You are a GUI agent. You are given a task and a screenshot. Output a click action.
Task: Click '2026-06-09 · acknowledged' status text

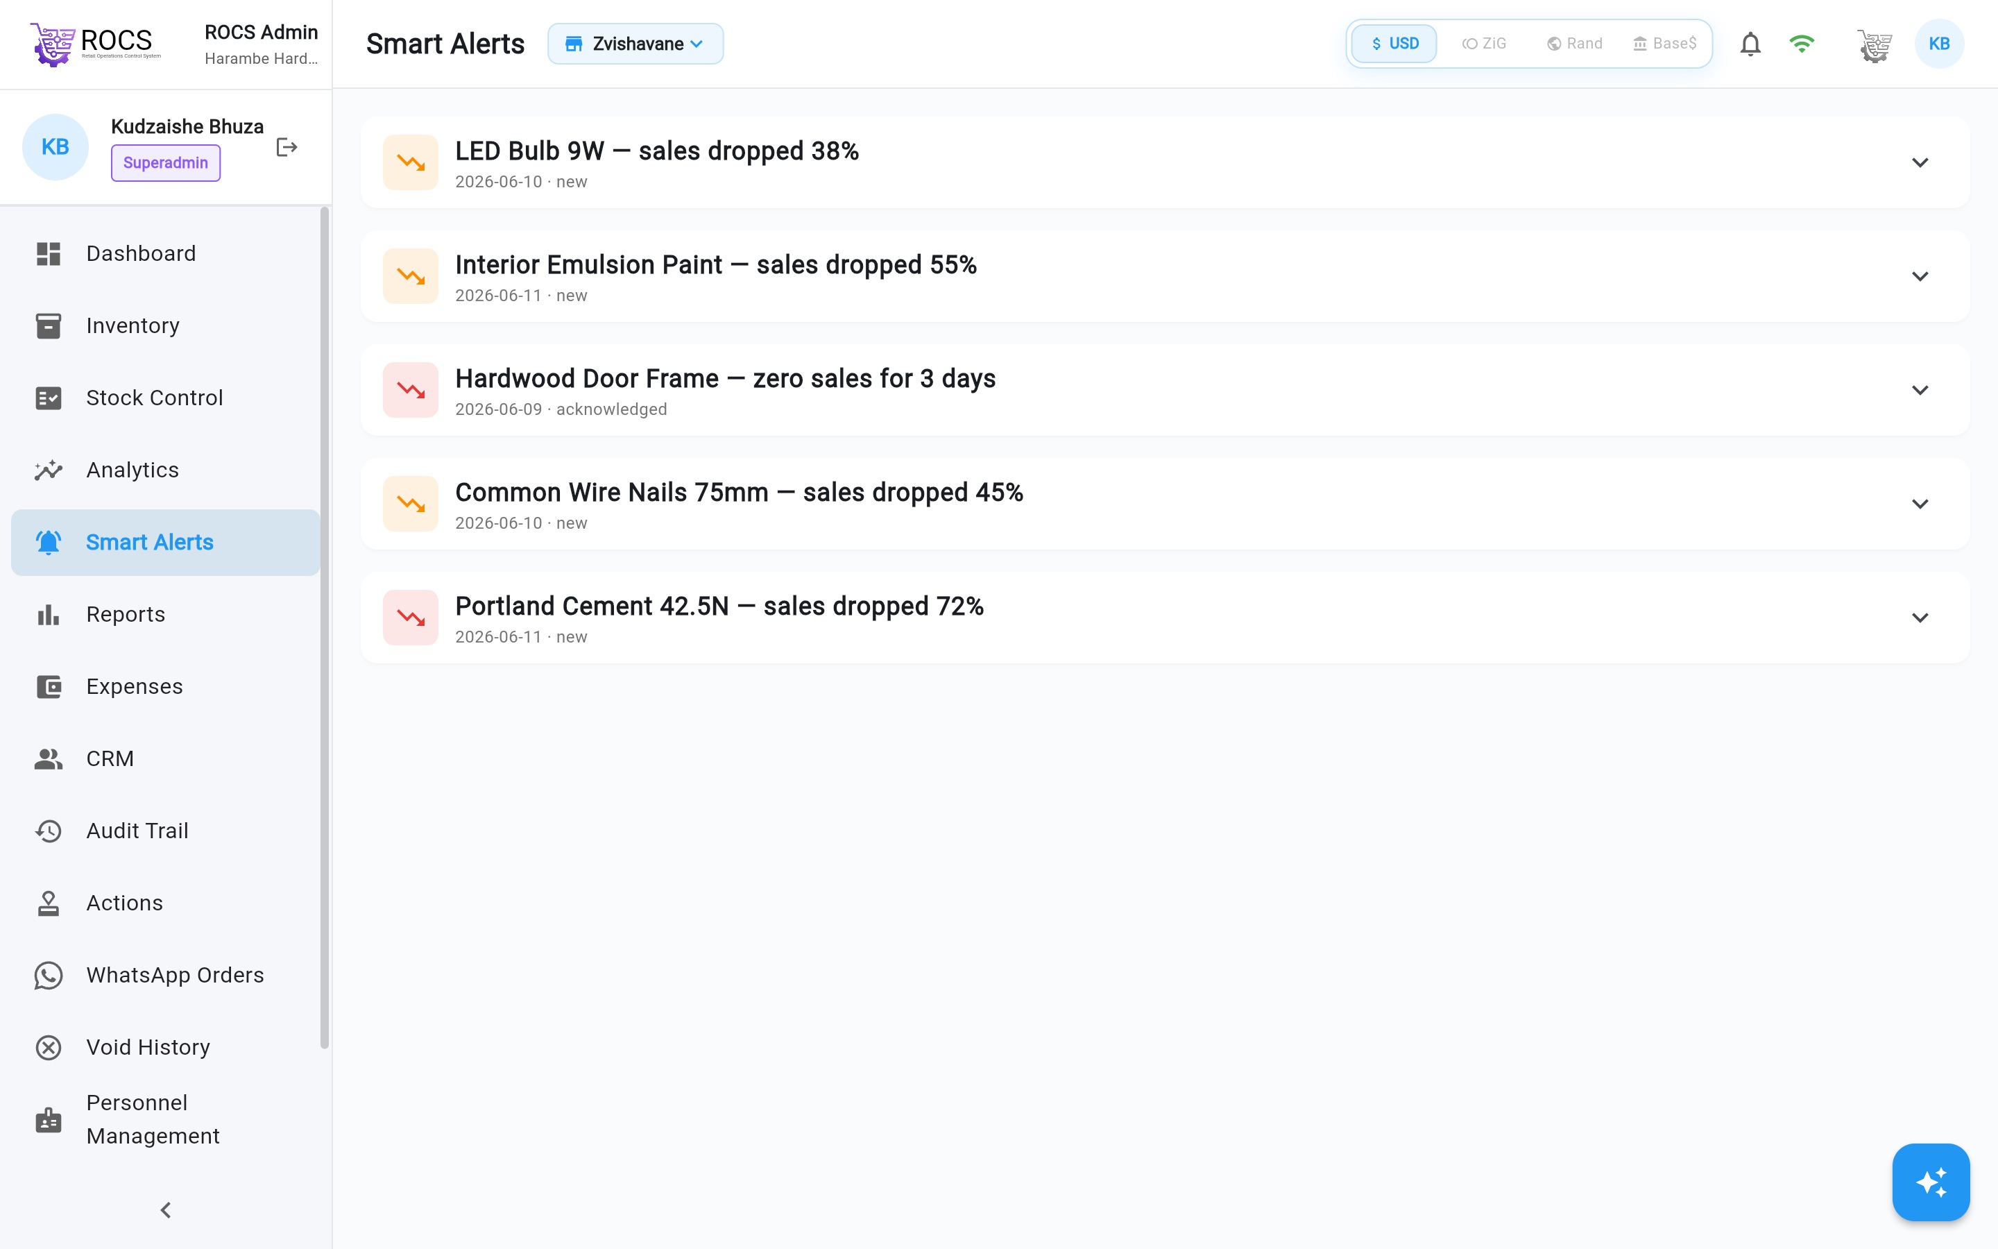tap(561, 409)
